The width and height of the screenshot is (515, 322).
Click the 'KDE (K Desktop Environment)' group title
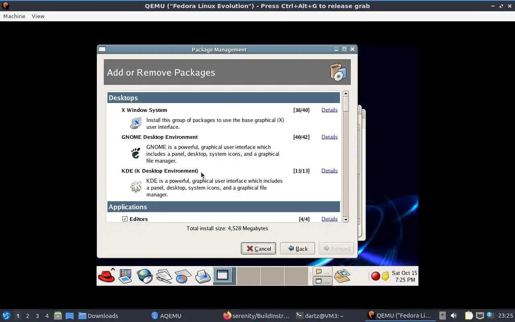click(160, 171)
